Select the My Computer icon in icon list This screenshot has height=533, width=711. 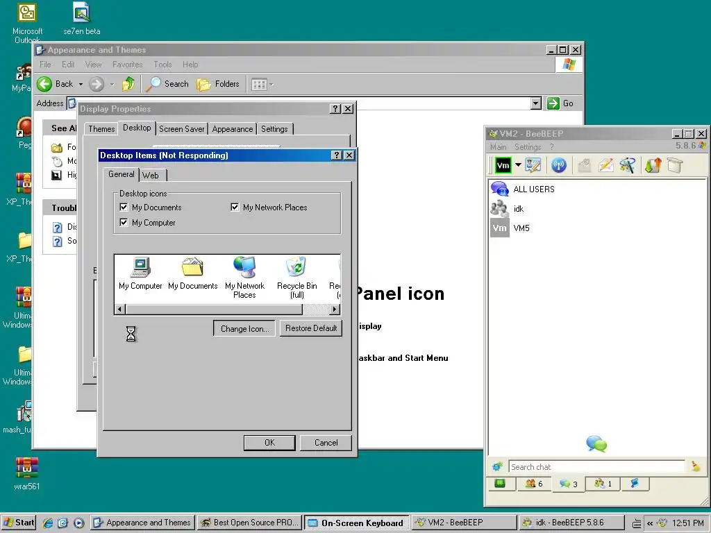click(140, 273)
